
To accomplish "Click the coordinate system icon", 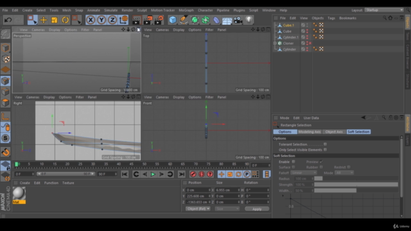I will [123, 20].
